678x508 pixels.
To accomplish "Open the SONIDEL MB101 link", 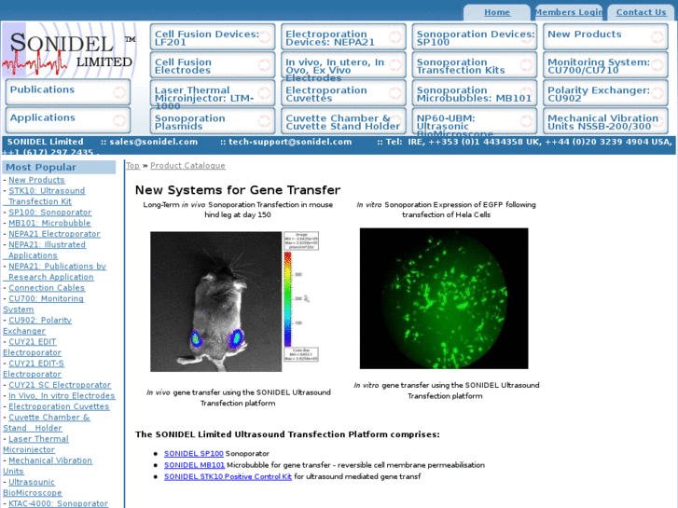I will pos(195,465).
